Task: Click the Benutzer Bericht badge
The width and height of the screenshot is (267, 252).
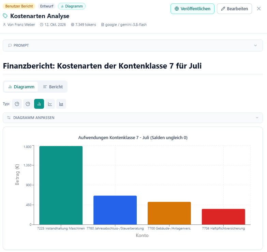Action: click(x=19, y=6)
